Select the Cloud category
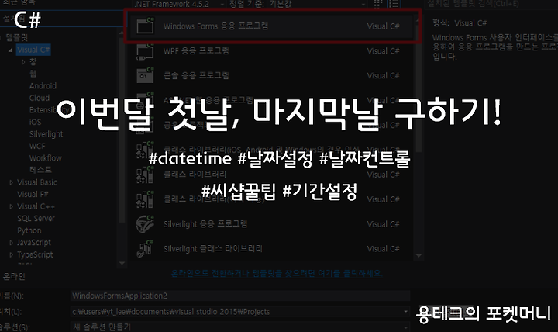 pos(40,98)
